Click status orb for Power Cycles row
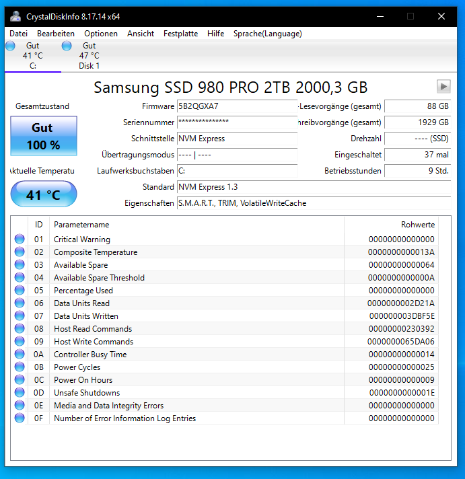 20,367
